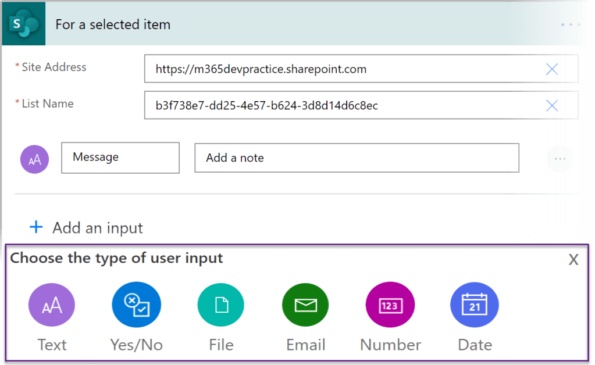Choose the Number input type icon
This screenshot has height=365, width=595.
pos(390,305)
